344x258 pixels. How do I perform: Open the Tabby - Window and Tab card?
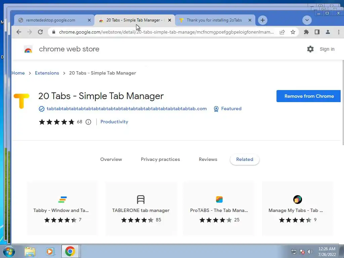(62, 208)
